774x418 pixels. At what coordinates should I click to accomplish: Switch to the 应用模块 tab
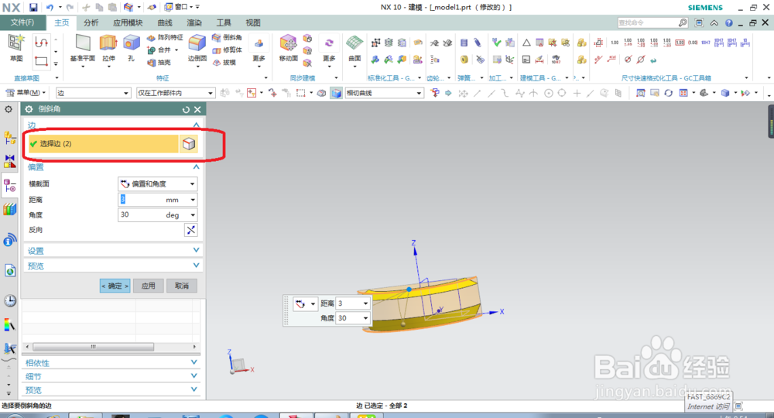point(128,22)
